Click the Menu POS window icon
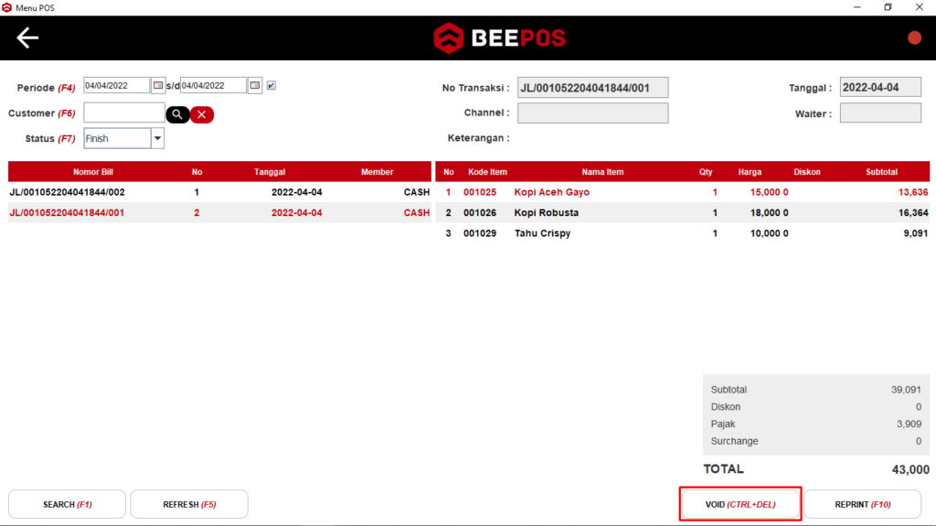This screenshot has height=526, width=936. (7, 7)
